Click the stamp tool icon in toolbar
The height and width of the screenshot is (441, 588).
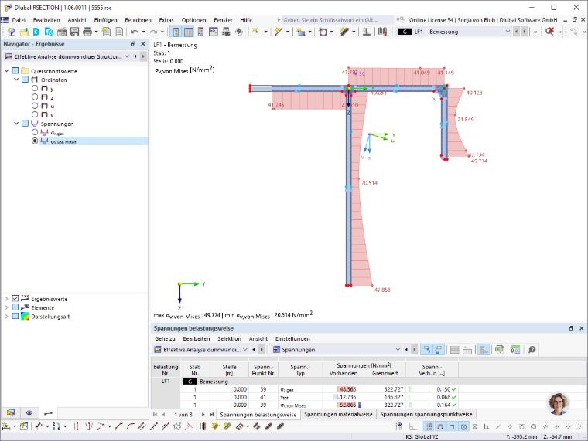point(367,32)
